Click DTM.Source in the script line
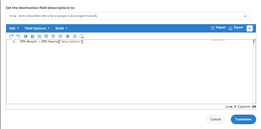 click(x=50, y=42)
